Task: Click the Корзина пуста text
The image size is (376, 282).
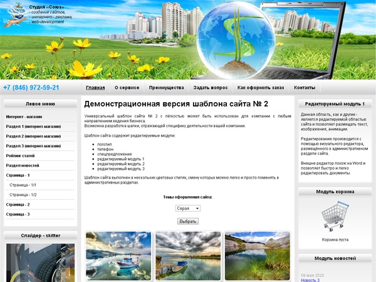Action: click(x=335, y=239)
